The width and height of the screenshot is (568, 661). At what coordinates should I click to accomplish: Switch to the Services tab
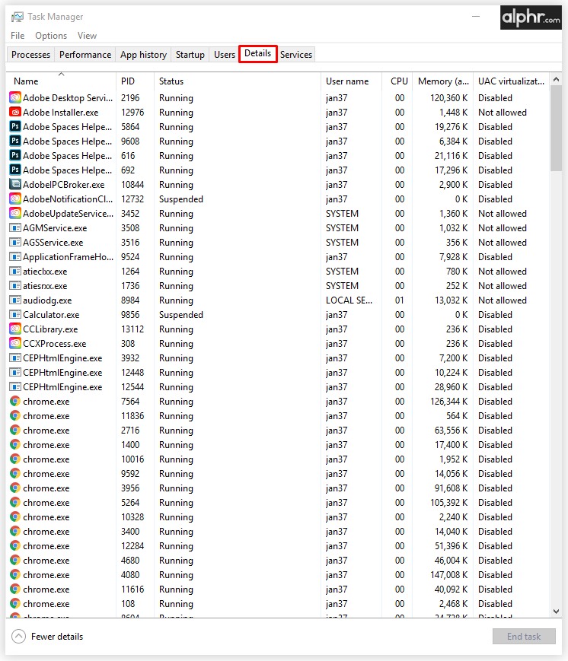296,54
